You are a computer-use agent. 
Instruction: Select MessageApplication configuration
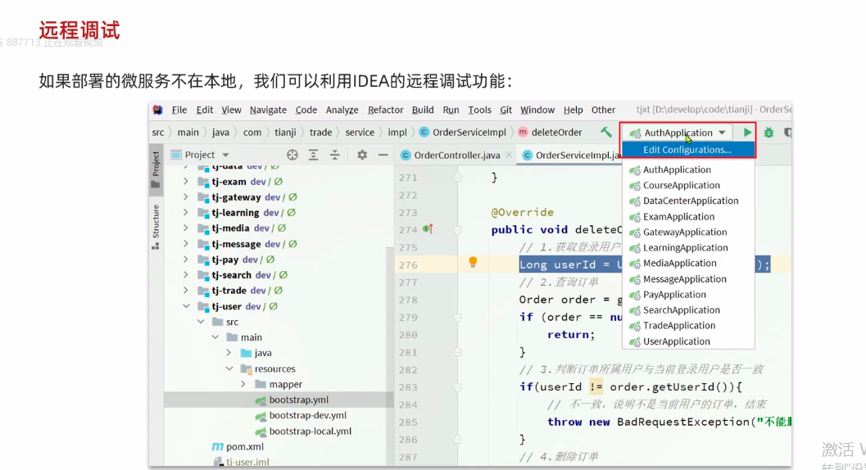(688, 279)
